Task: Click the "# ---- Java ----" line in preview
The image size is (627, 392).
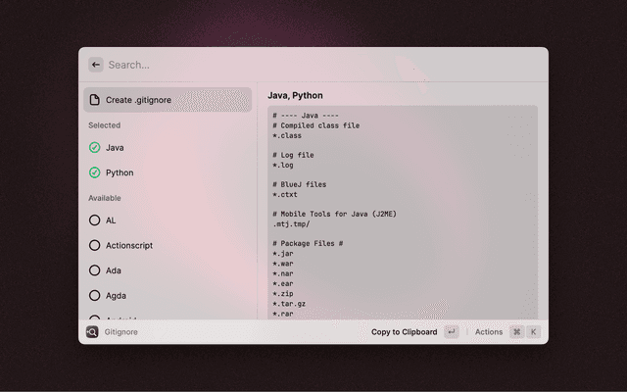Action: tap(307, 117)
